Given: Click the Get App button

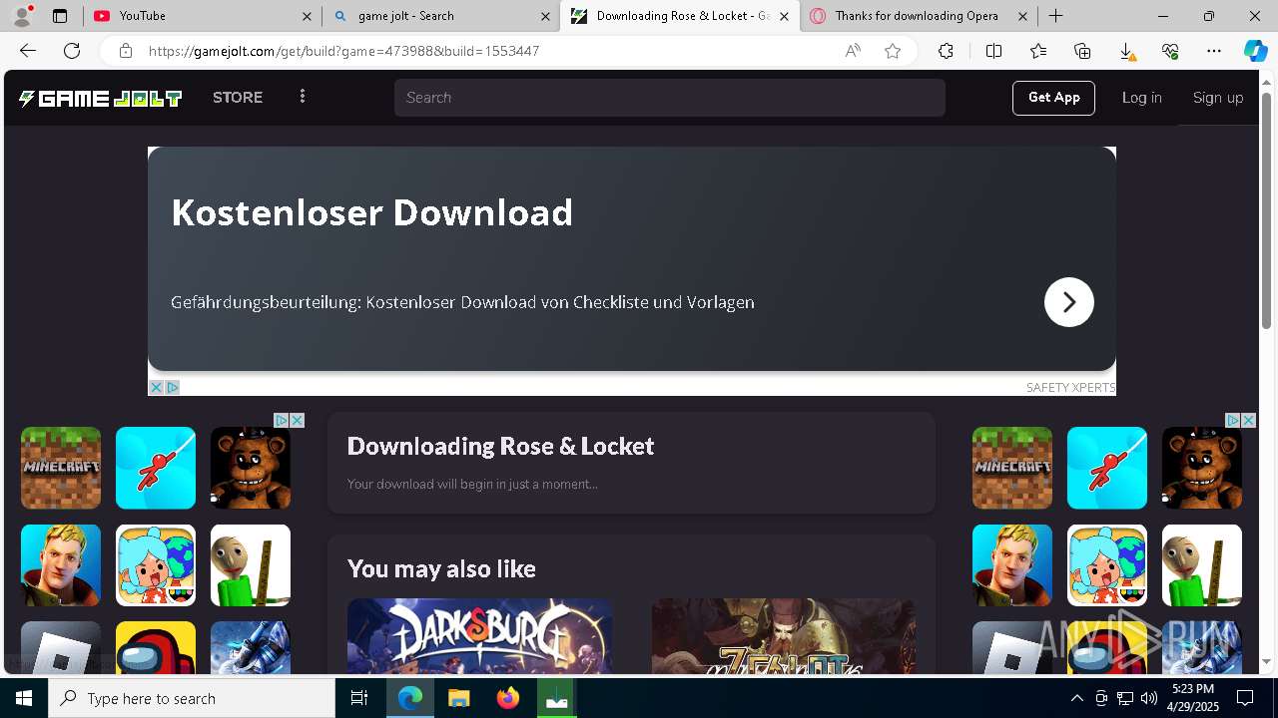Looking at the screenshot, I should click(x=1054, y=98).
